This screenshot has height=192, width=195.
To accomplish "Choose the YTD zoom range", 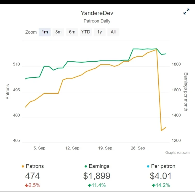I will coord(86,32).
